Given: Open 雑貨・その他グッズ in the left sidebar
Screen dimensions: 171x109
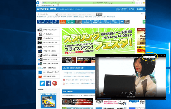Looking at the screenshot, I should [x=48, y=68].
